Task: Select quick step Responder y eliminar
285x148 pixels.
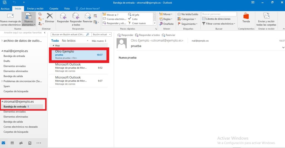Action: (x=114, y=23)
